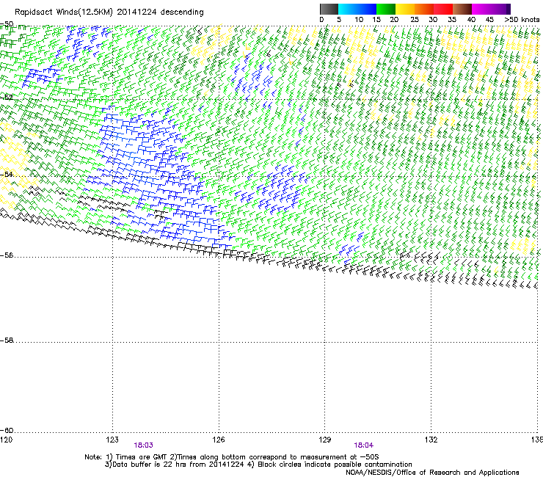
Task: Click legend tick label '40'
Action: (x=471, y=20)
